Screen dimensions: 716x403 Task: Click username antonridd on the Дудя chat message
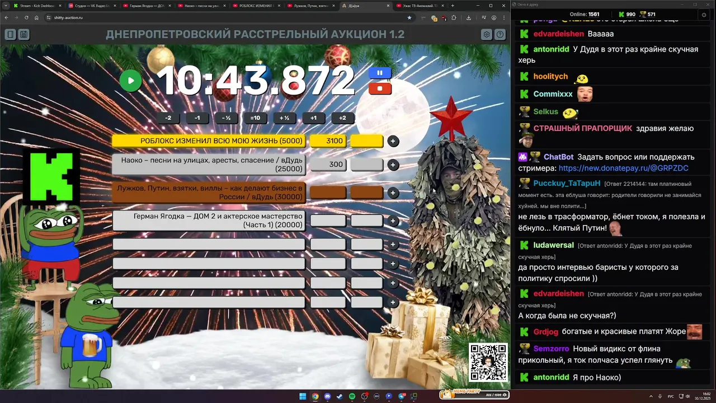(x=551, y=49)
